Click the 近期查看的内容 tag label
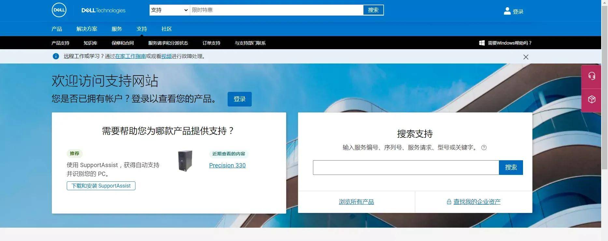Screen dimensions: 608x241 click(x=229, y=154)
